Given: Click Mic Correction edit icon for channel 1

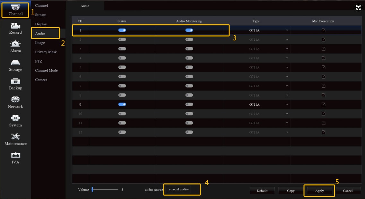Looking at the screenshot, I should click(x=323, y=30).
